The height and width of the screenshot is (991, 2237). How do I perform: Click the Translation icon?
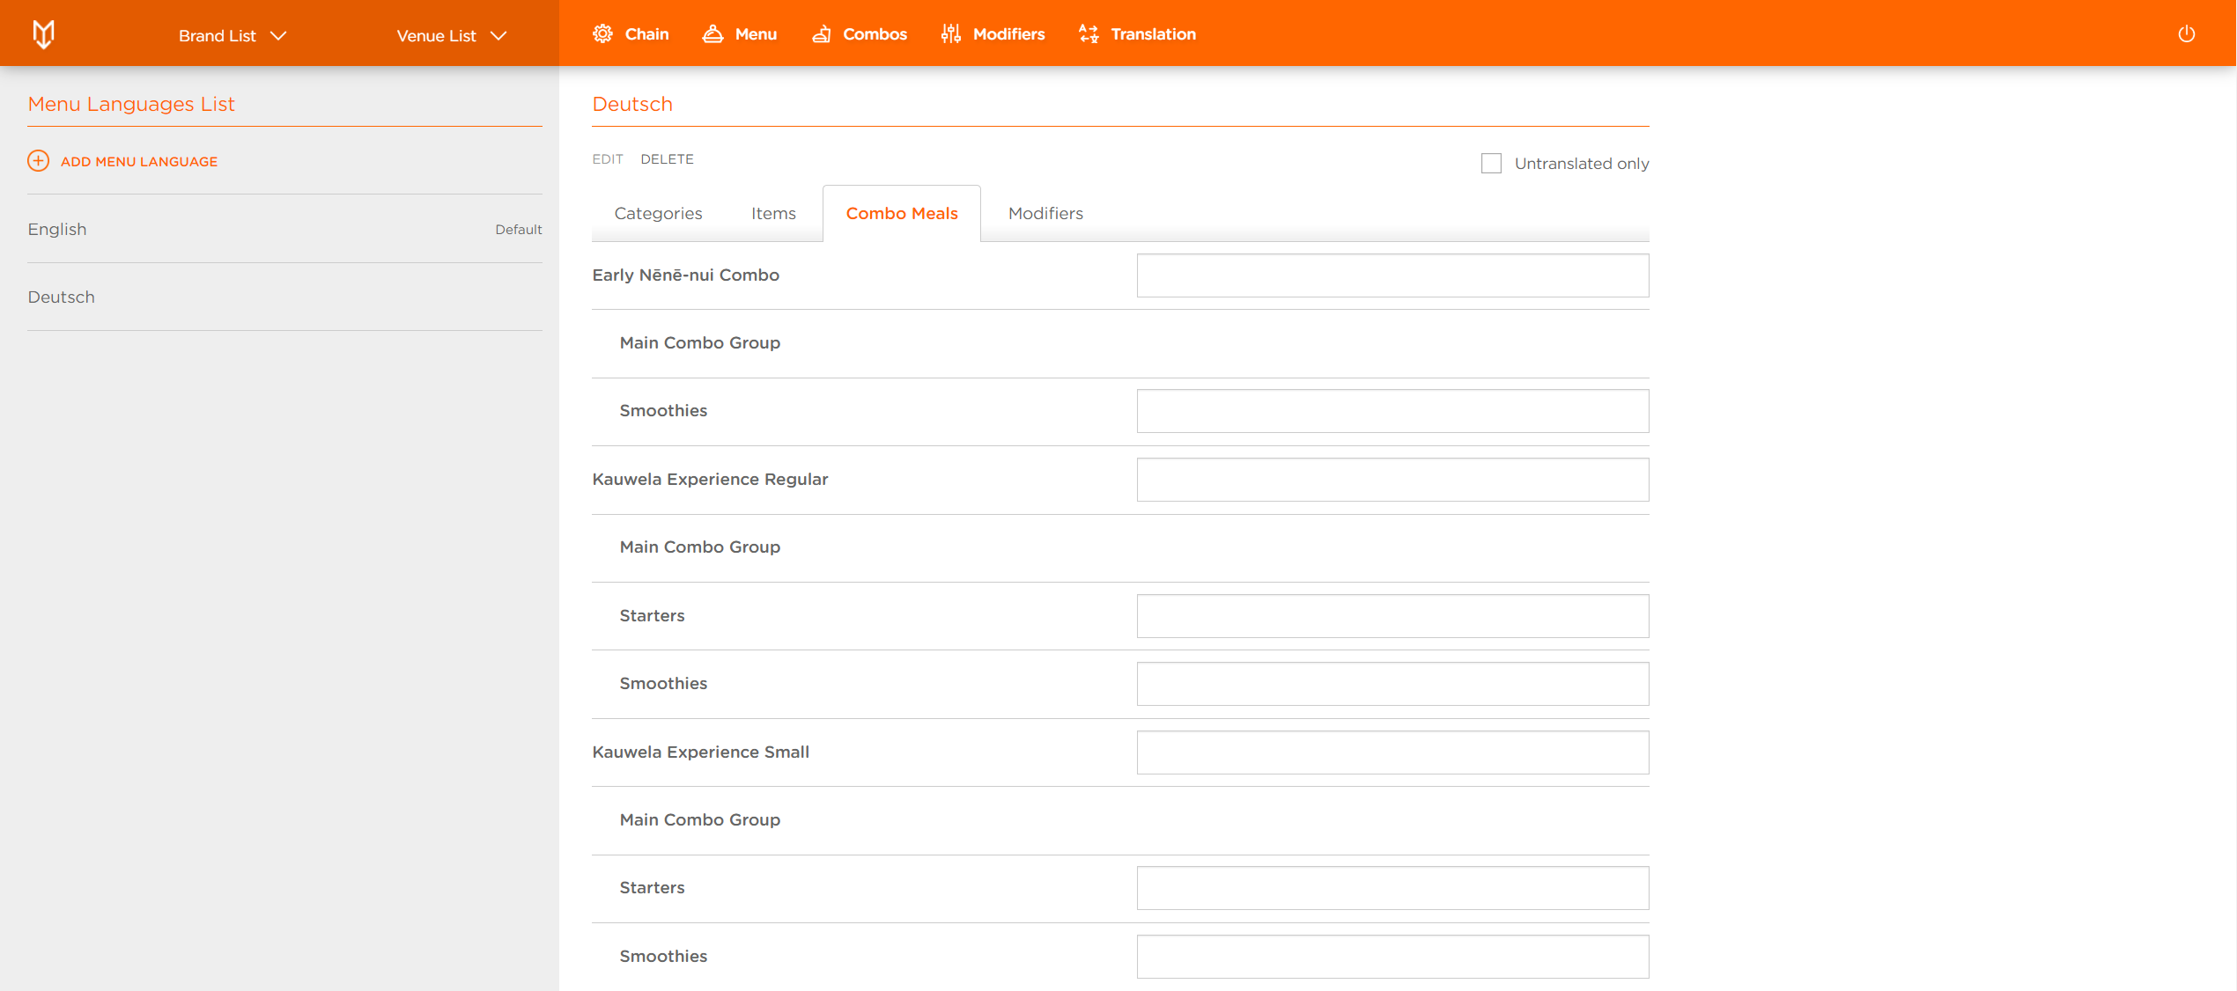click(x=1089, y=34)
